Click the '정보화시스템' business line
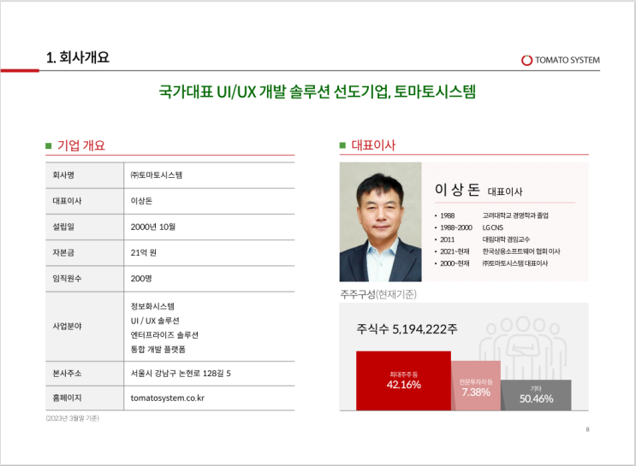 tap(152, 306)
